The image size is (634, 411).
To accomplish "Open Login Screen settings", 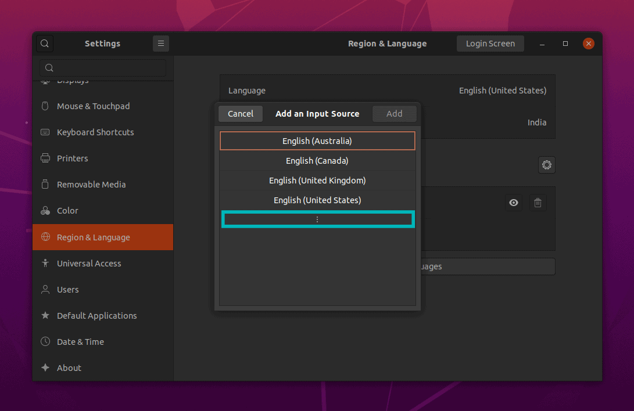I will click(x=490, y=44).
